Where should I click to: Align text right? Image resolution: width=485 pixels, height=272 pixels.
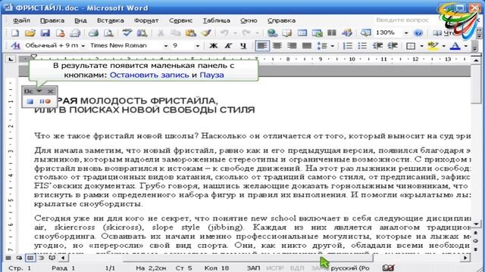pos(292,46)
